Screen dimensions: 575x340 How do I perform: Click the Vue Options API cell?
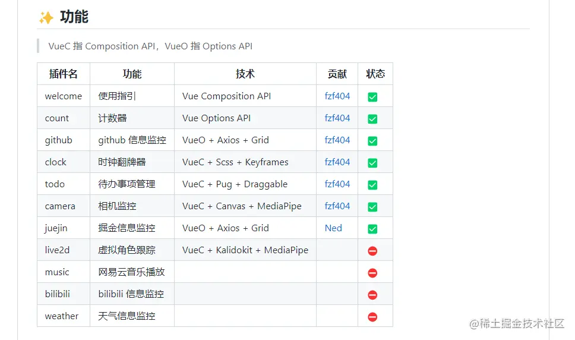point(245,118)
